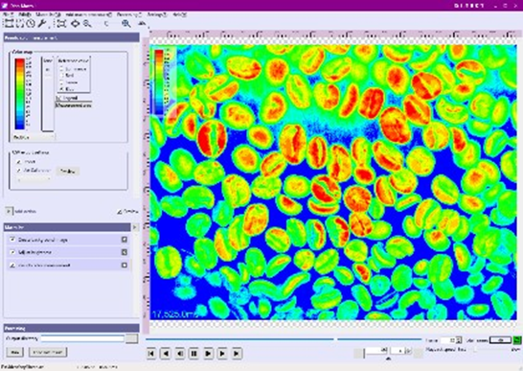
Task: Open the first menu in menu bar
Action: pyautogui.click(x=8, y=14)
